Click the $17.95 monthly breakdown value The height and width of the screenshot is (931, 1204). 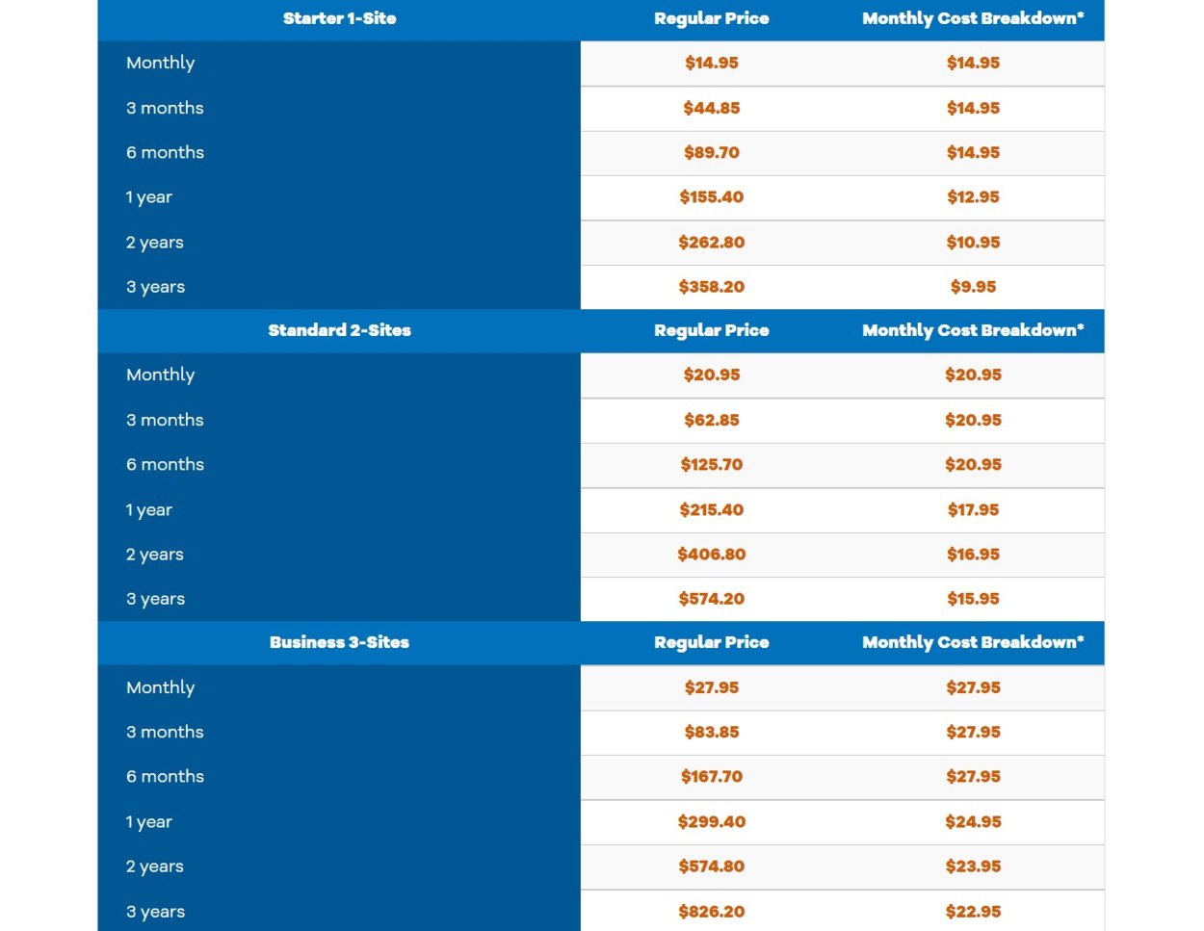pos(973,510)
